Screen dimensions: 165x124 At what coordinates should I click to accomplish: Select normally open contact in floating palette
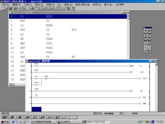click(146, 31)
